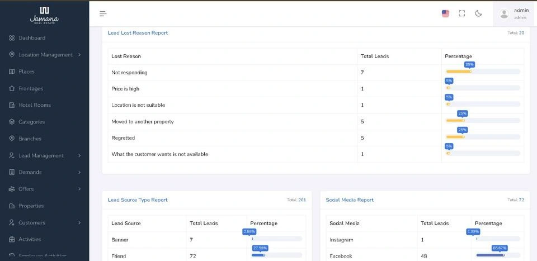Click the Friend percentage progress bar
The width and height of the screenshot is (537, 261).
pyautogui.click(x=277, y=255)
